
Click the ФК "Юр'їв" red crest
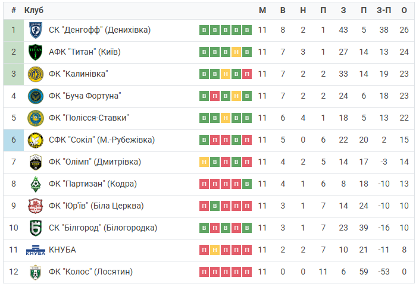[36, 206]
